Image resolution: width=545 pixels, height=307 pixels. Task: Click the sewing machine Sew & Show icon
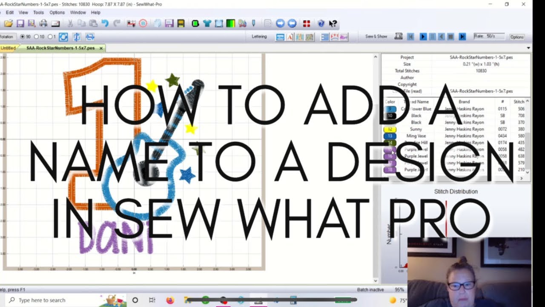(399, 37)
